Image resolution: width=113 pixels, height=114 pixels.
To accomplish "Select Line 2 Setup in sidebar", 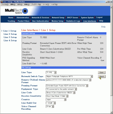I will [x=10, y=34].
